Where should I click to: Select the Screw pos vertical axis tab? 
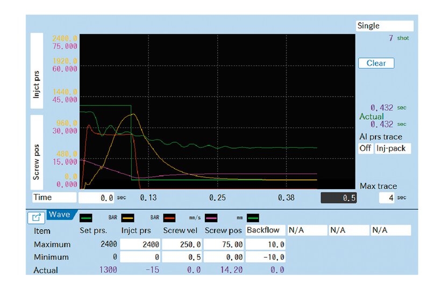pos(37,150)
